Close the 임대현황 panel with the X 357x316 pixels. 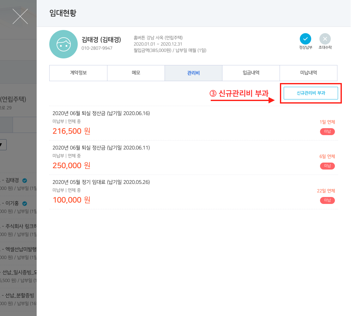point(20,16)
